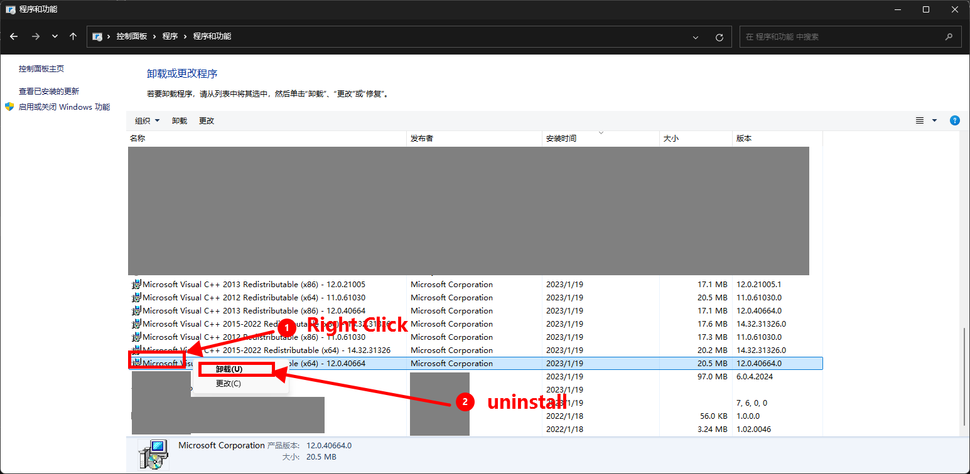Image resolution: width=970 pixels, height=474 pixels.
Task: Open the 组织 dropdown menu
Action: pos(147,120)
